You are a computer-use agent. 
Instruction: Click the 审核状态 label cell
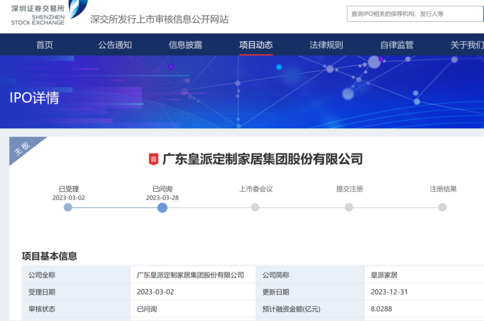[x=76, y=309]
